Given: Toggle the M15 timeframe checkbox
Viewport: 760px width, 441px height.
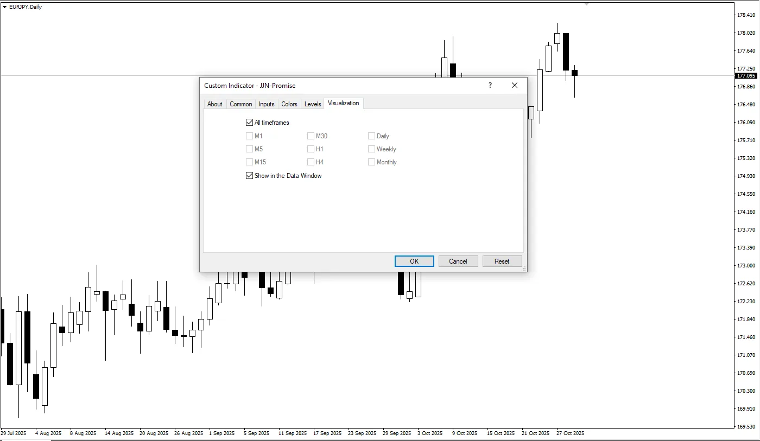Looking at the screenshot, I should (x=250, y=162).
